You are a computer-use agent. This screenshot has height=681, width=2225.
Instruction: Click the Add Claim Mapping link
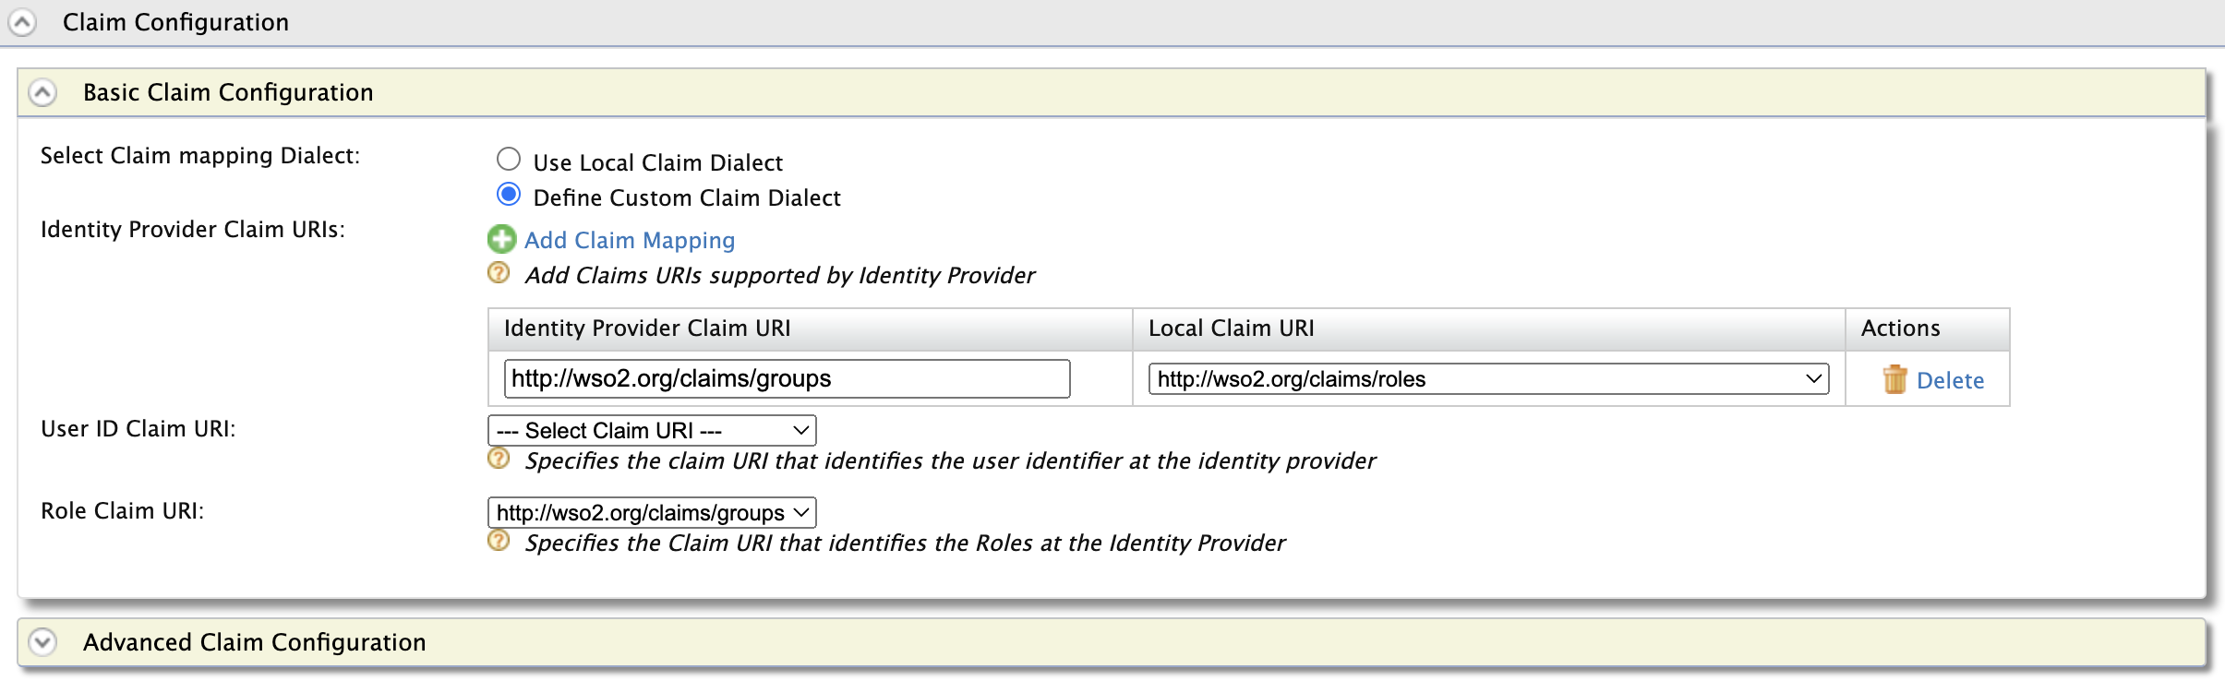point(630,241)
